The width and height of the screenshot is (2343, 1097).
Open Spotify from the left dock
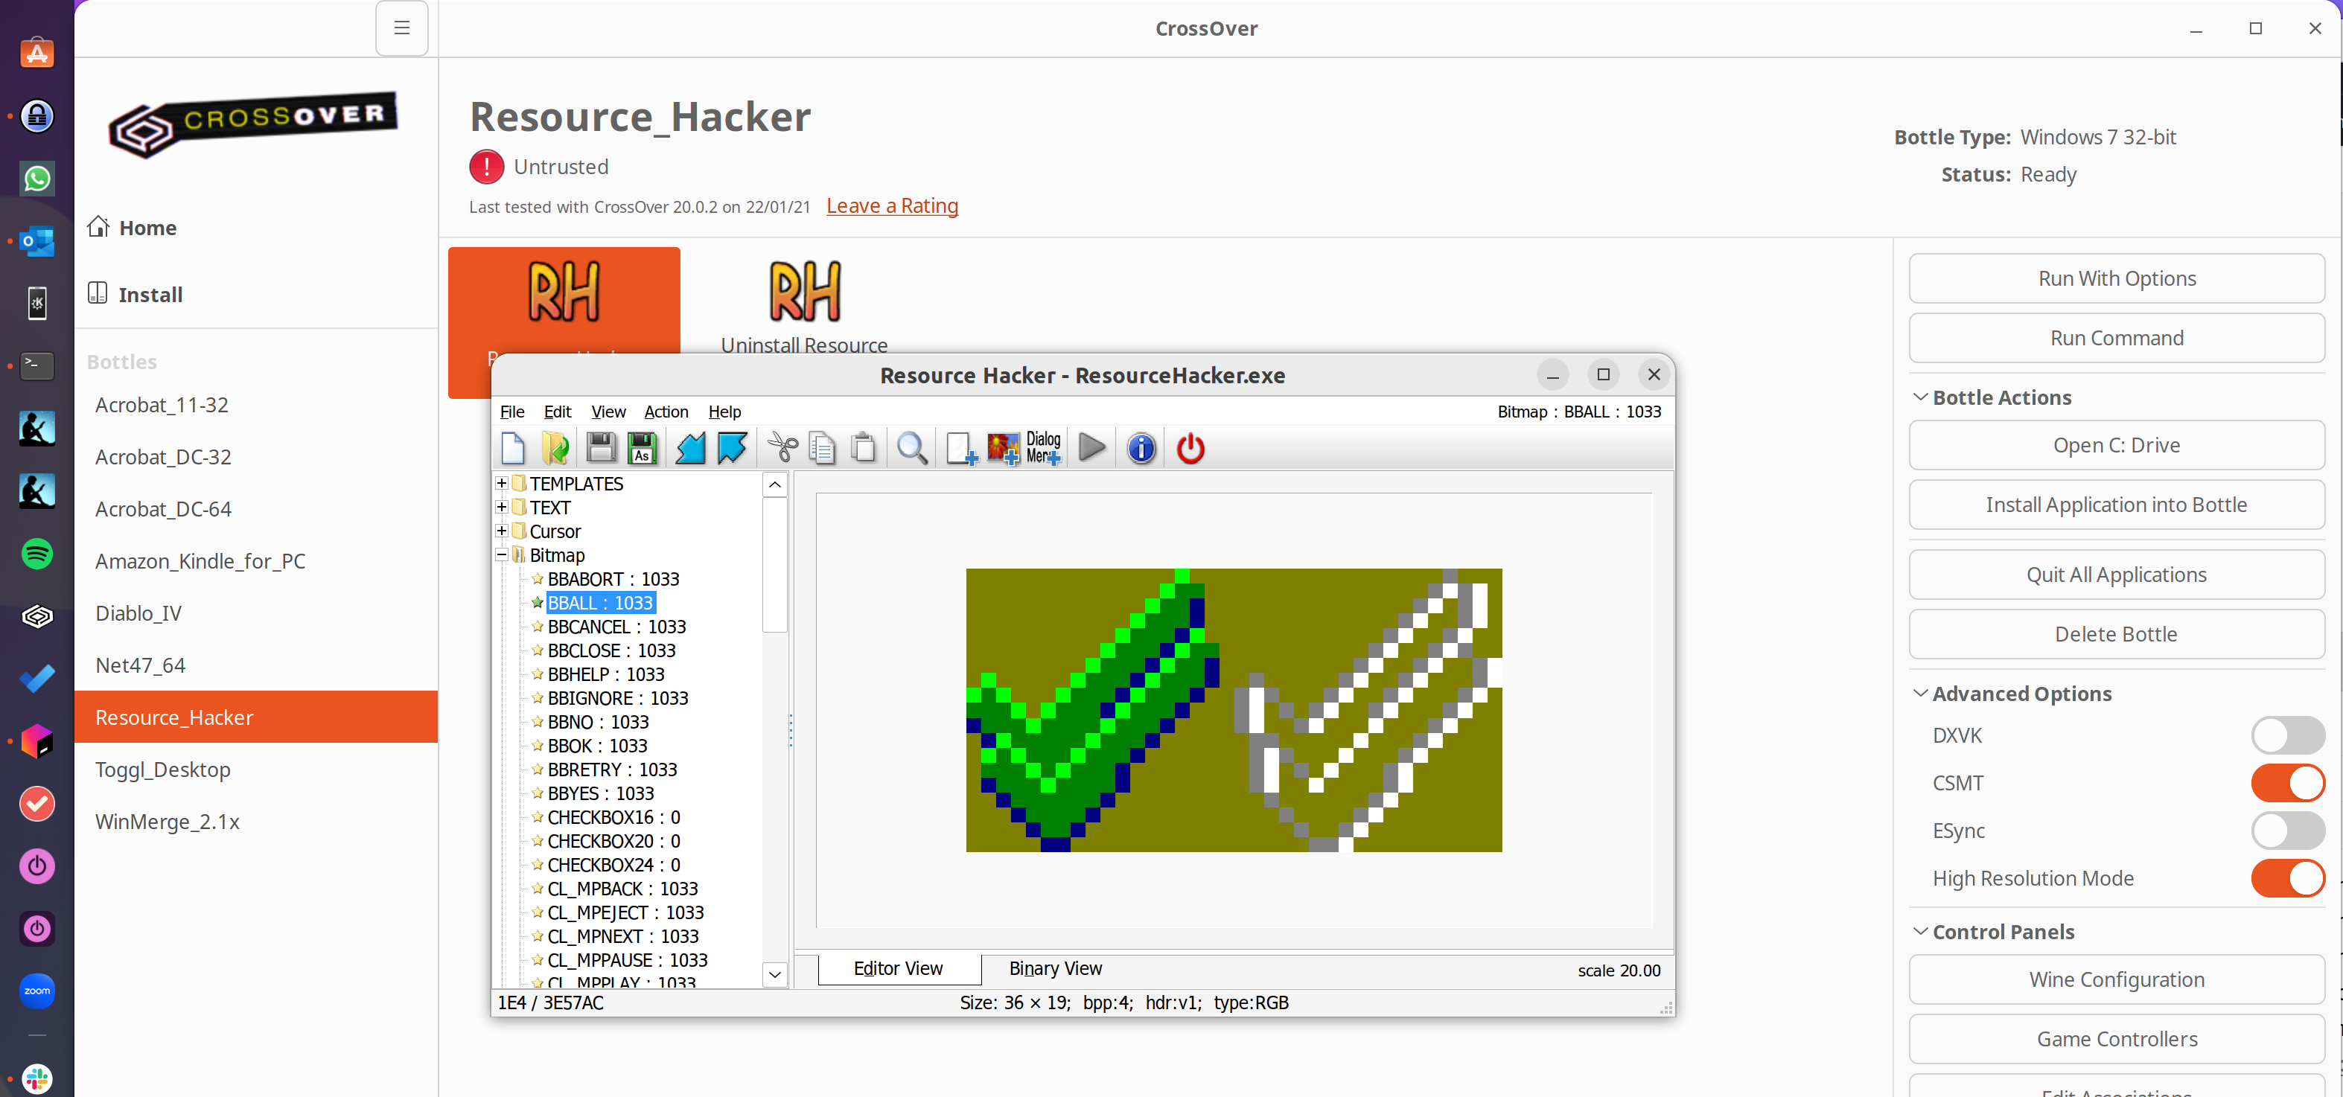(36, 554)
